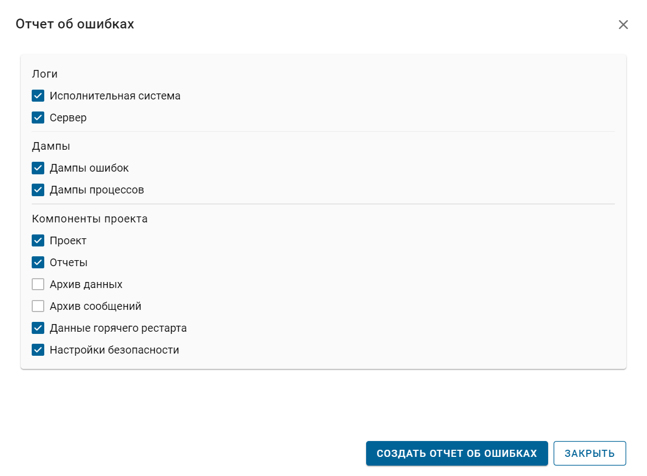Image resolution: width=647 pixels, height=476 pixels.
Task: Toggle the Дампы ошибок checkbox
Action: coord(38,168)
